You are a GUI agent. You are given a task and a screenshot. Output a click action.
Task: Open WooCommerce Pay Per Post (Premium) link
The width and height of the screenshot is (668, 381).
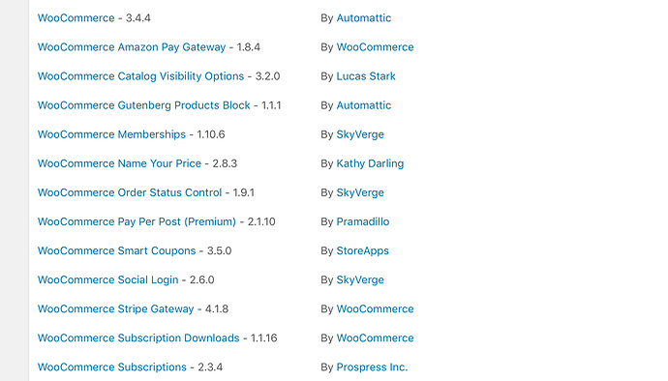click(x=137, y=221)
